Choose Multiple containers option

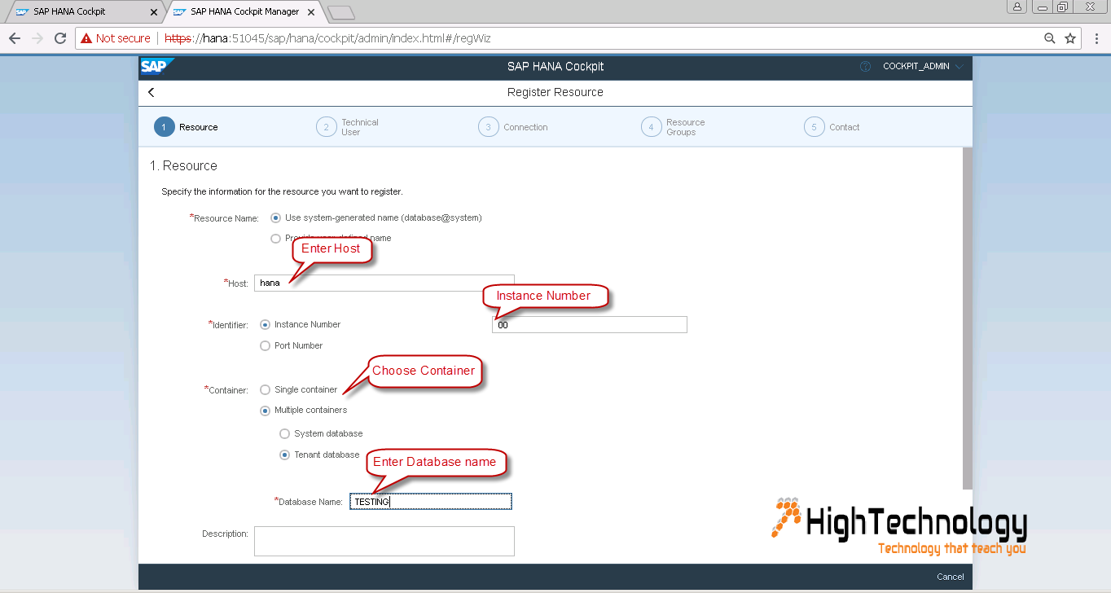point(265,411)
